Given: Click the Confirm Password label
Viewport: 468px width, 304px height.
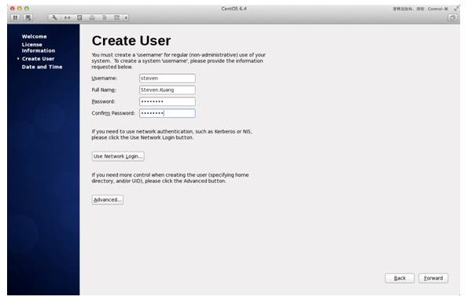Looking at the screenshot, I should coord(113,113).
